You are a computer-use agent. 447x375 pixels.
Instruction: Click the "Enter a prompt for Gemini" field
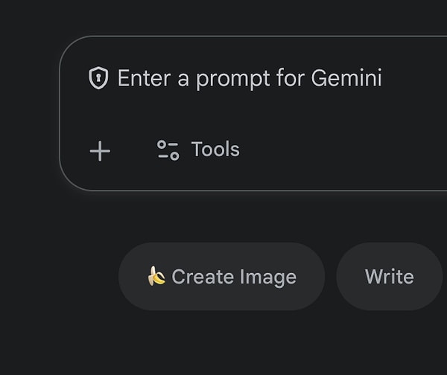click(250, 78)
